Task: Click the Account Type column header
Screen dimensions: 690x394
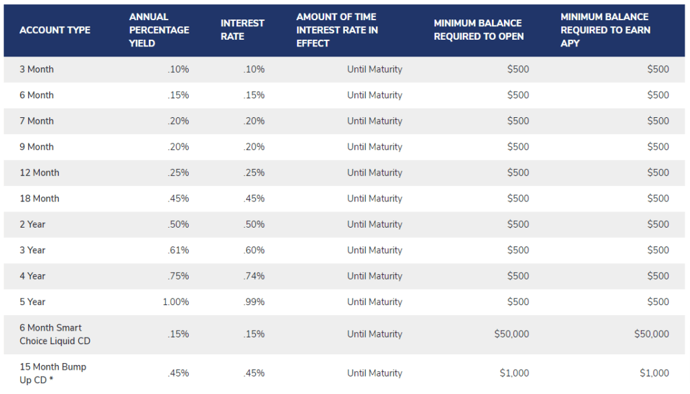Action: [55, 30]
